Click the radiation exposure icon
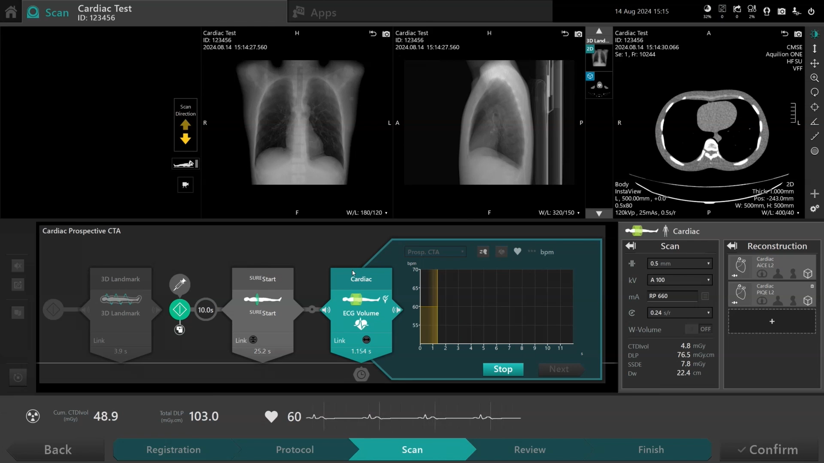Image resolution: width=824 pixels, height=463 pixels. [x=33, y=416]
